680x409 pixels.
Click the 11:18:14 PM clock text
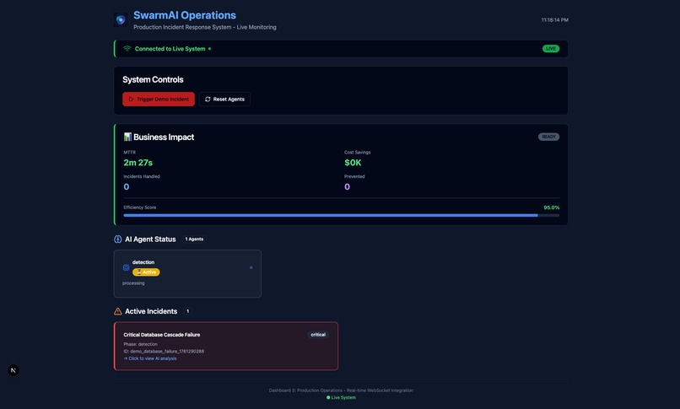click(554, 20)
